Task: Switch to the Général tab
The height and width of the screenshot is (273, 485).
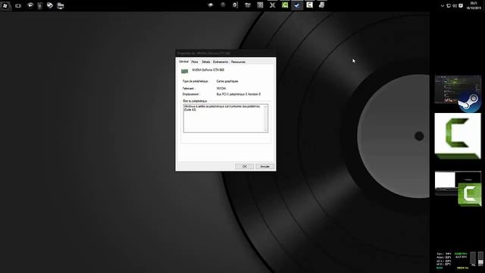Action: pyautogui.click(x=183, y=61)
